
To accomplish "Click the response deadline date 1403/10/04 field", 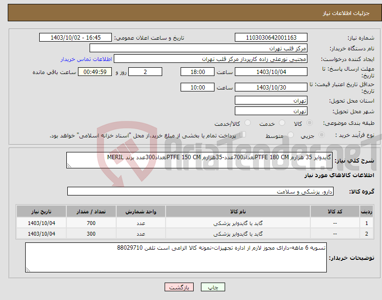I will [x=271, y=72].
